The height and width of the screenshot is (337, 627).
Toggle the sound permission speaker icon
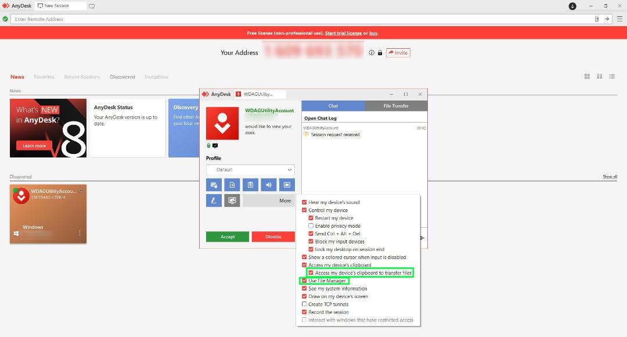(x=269, y=185)
